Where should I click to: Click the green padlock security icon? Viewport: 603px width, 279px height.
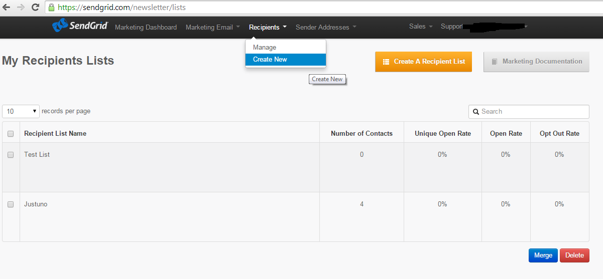51,8
